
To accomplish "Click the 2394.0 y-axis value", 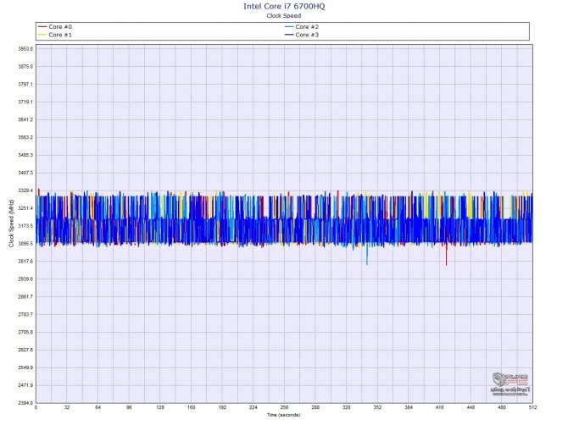I will 25,403.
